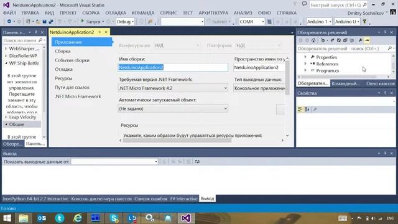
Task: Open the startup object (Не задано) dropdown
Action: [x=173, y=109]
